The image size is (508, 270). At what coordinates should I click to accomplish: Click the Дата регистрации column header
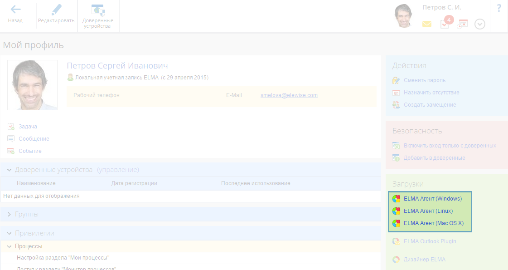click(x=134, y=183)
